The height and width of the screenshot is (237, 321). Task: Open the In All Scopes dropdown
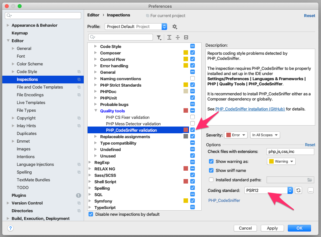click(x=265, y=135)
